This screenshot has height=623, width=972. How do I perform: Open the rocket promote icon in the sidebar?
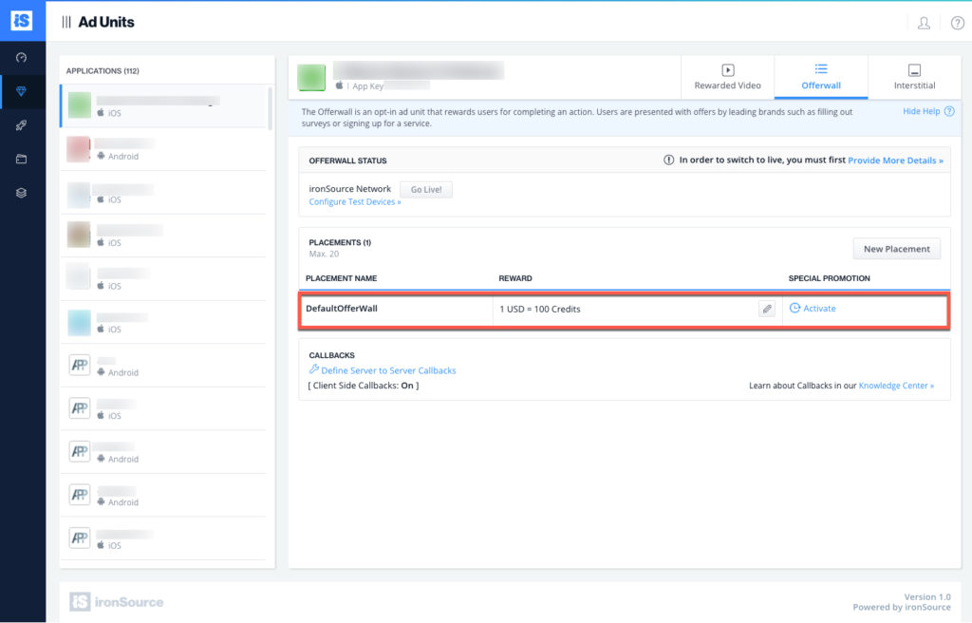tap(22, 125)
